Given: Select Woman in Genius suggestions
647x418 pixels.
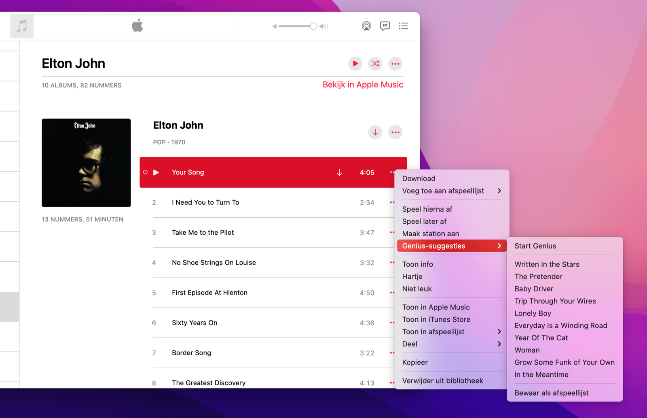Looking at the screenshot, I should (x=565, y=350).
